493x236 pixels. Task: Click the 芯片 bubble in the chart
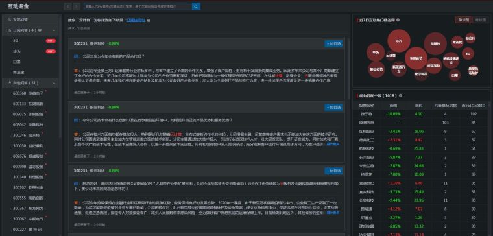tap(399, 41)
